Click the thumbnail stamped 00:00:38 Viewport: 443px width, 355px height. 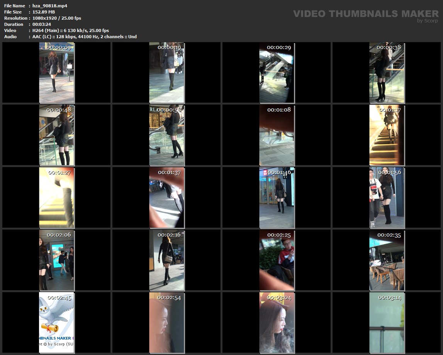tap(387, 73)
